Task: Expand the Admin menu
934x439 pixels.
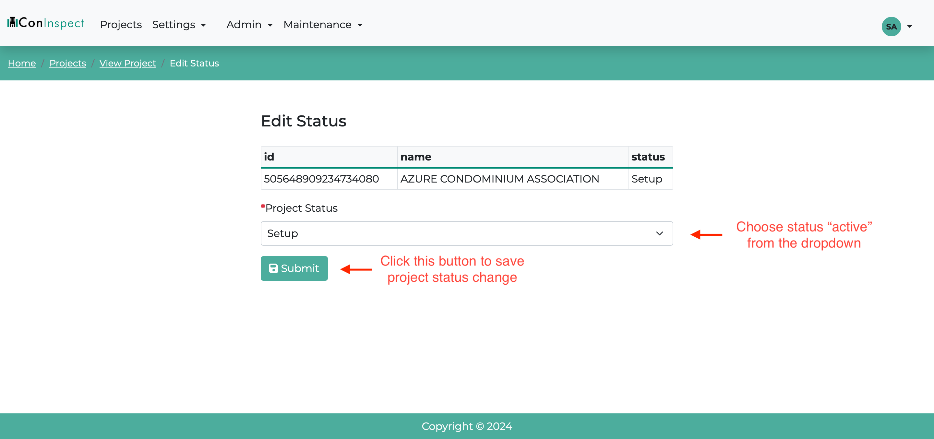Action: click(249, 25)
